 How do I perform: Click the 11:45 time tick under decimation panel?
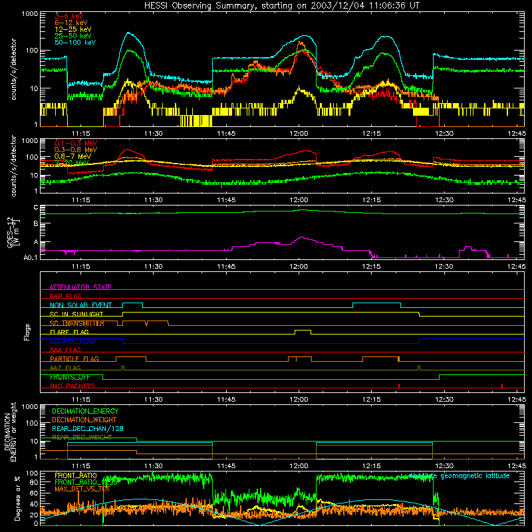(226, 466)
